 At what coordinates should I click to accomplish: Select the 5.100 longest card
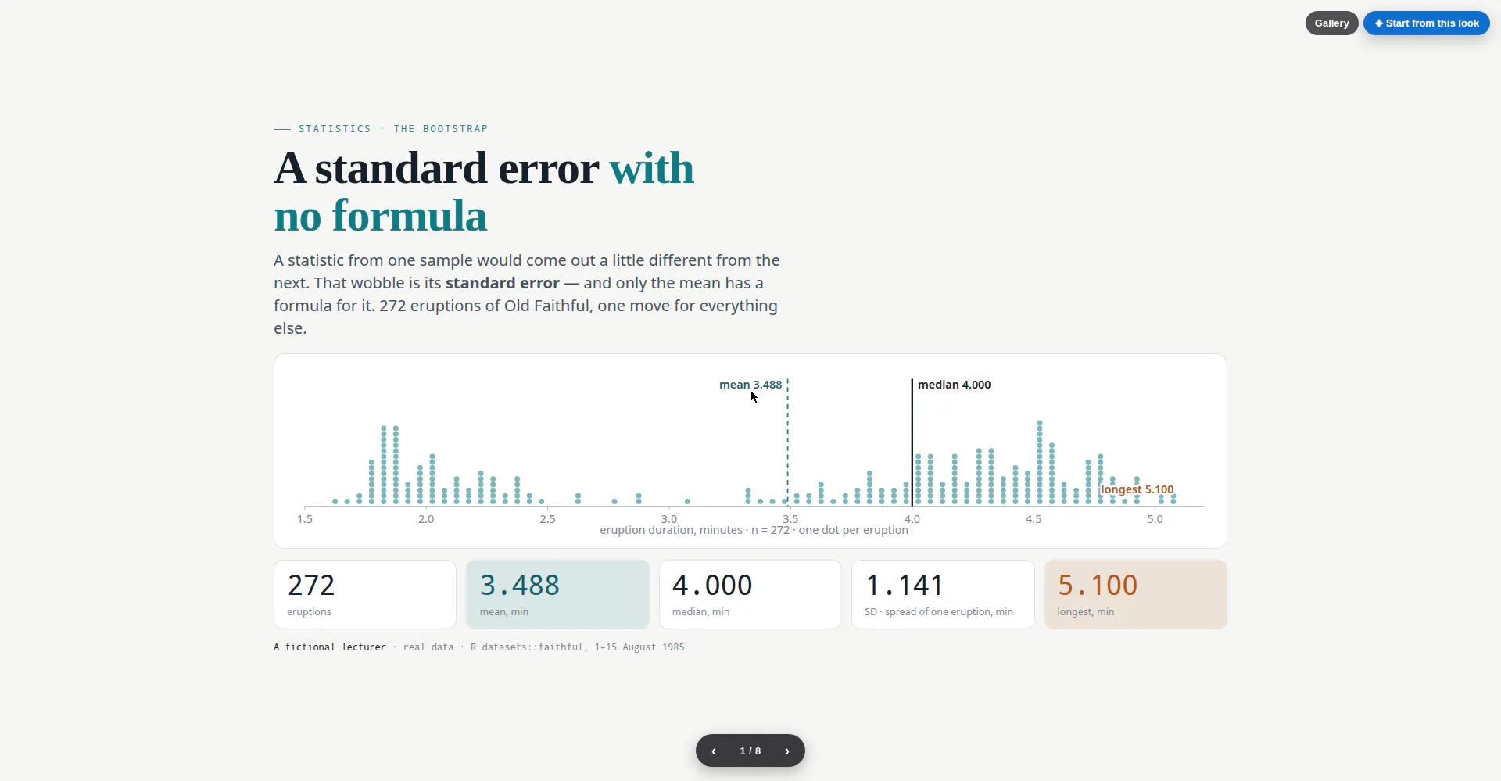[1136, 594]
